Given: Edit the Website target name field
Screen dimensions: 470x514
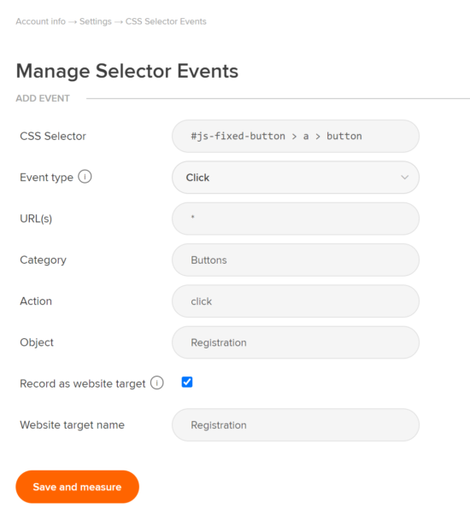Looking at the screenshot, I should point(296,425).
